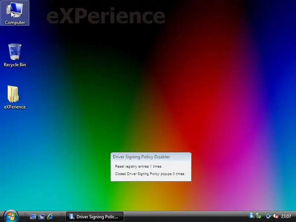Click 'Reset registry entries 1 times.' text
The image size is (296, 222).
coord(138,166)
